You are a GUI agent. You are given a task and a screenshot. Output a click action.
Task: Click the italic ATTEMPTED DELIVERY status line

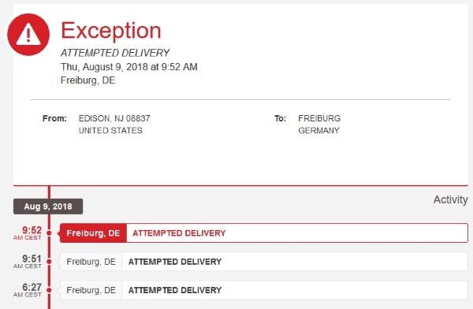point(115,53)
